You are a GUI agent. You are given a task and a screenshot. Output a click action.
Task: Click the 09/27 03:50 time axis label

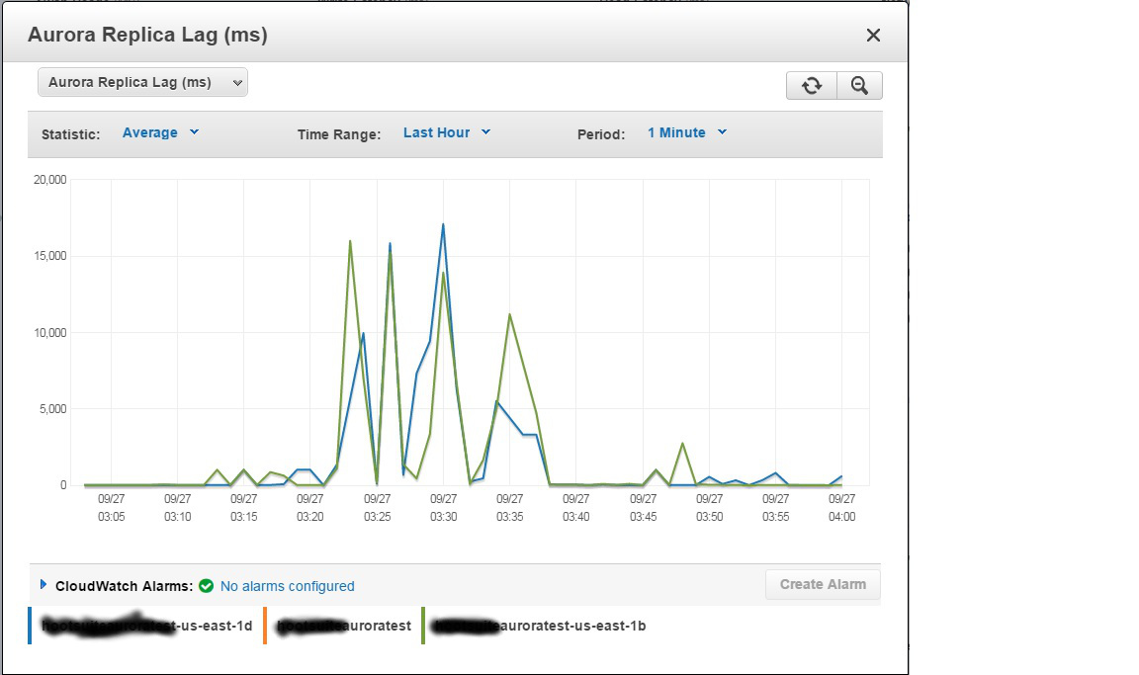pos(709,508)
